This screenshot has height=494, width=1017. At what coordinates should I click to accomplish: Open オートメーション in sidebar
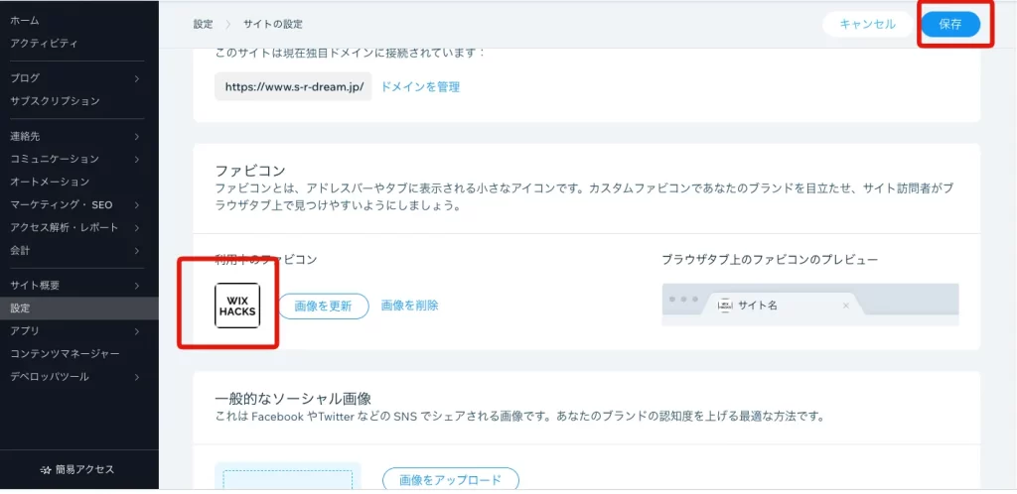point(50,182)
